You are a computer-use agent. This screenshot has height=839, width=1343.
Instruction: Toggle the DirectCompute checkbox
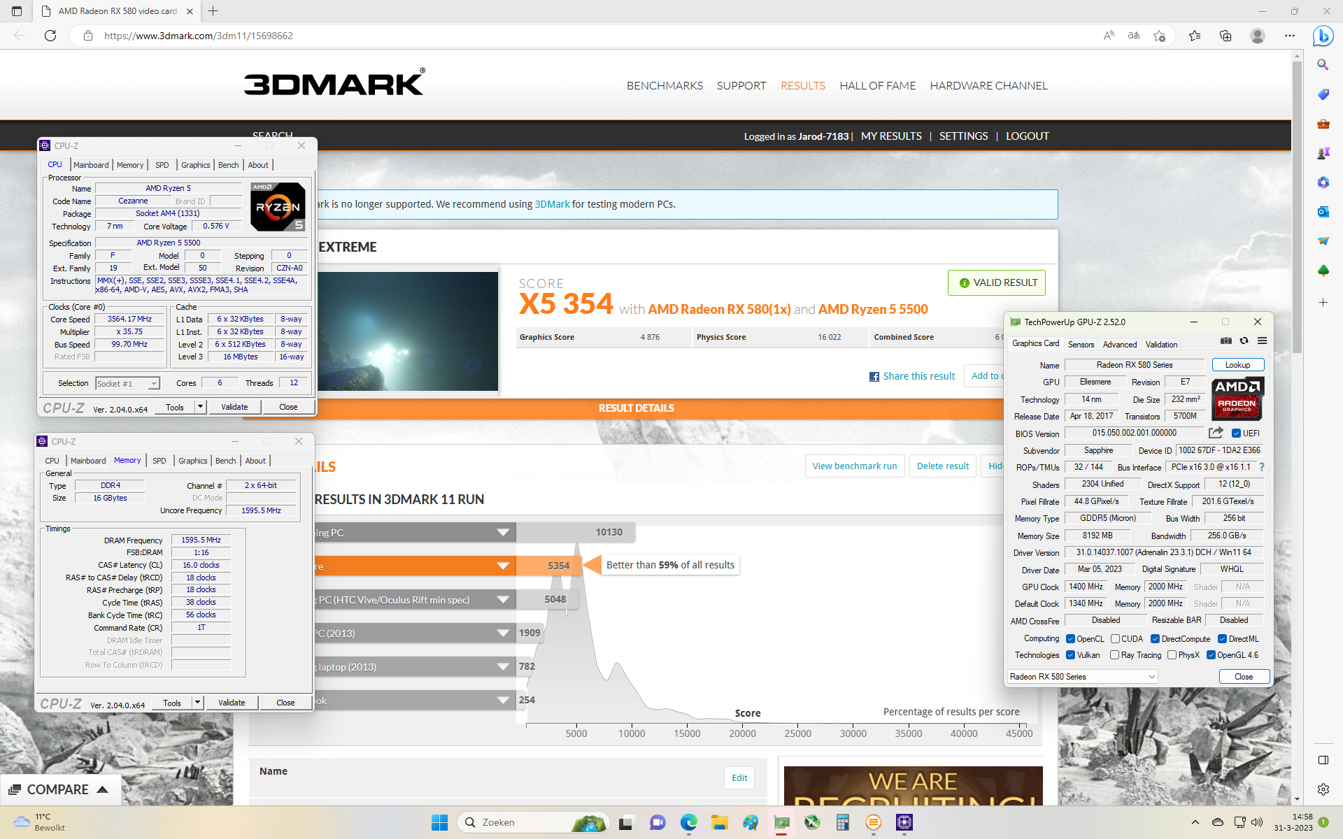[1155, 639]
